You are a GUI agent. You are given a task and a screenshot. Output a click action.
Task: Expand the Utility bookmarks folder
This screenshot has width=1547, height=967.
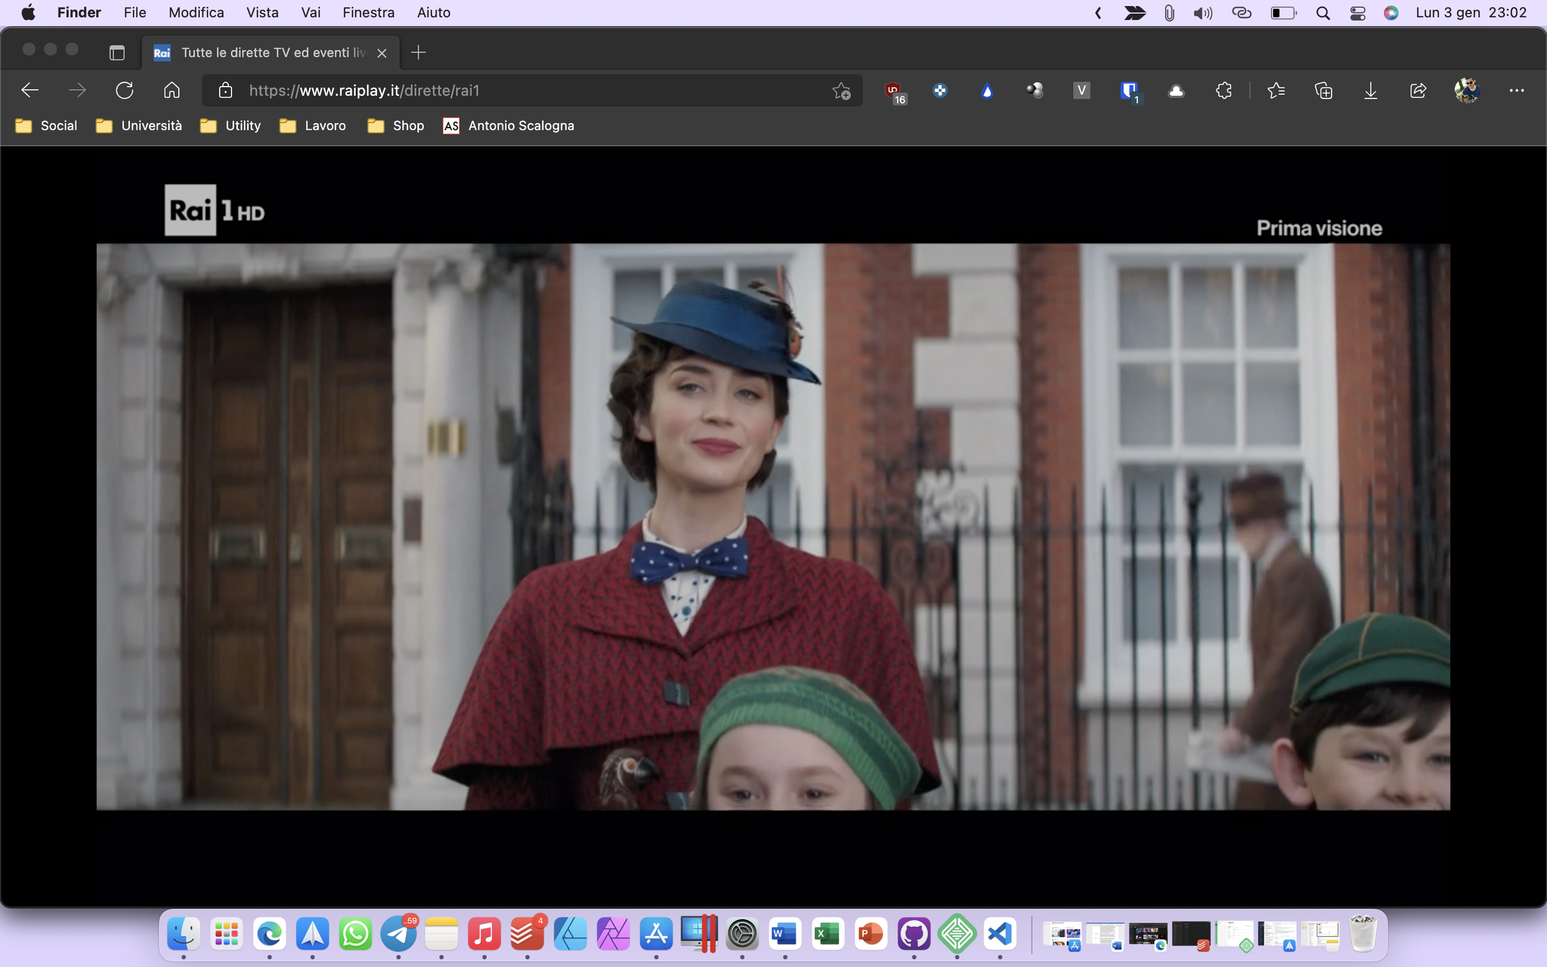coord(230,126)
